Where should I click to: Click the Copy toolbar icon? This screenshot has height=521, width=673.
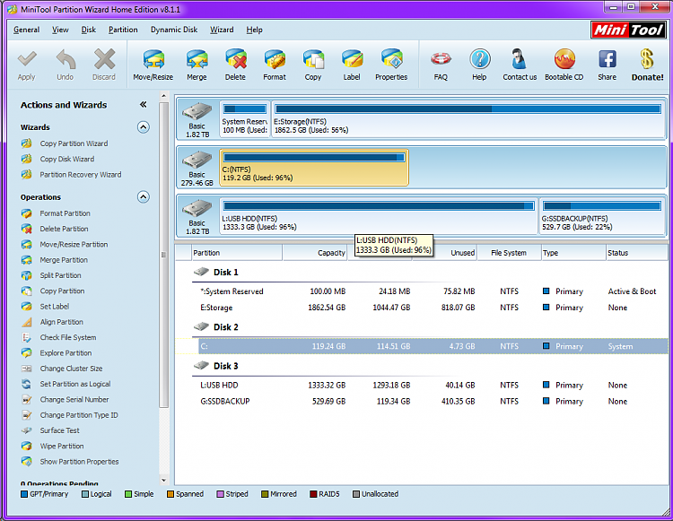point(313,59)
